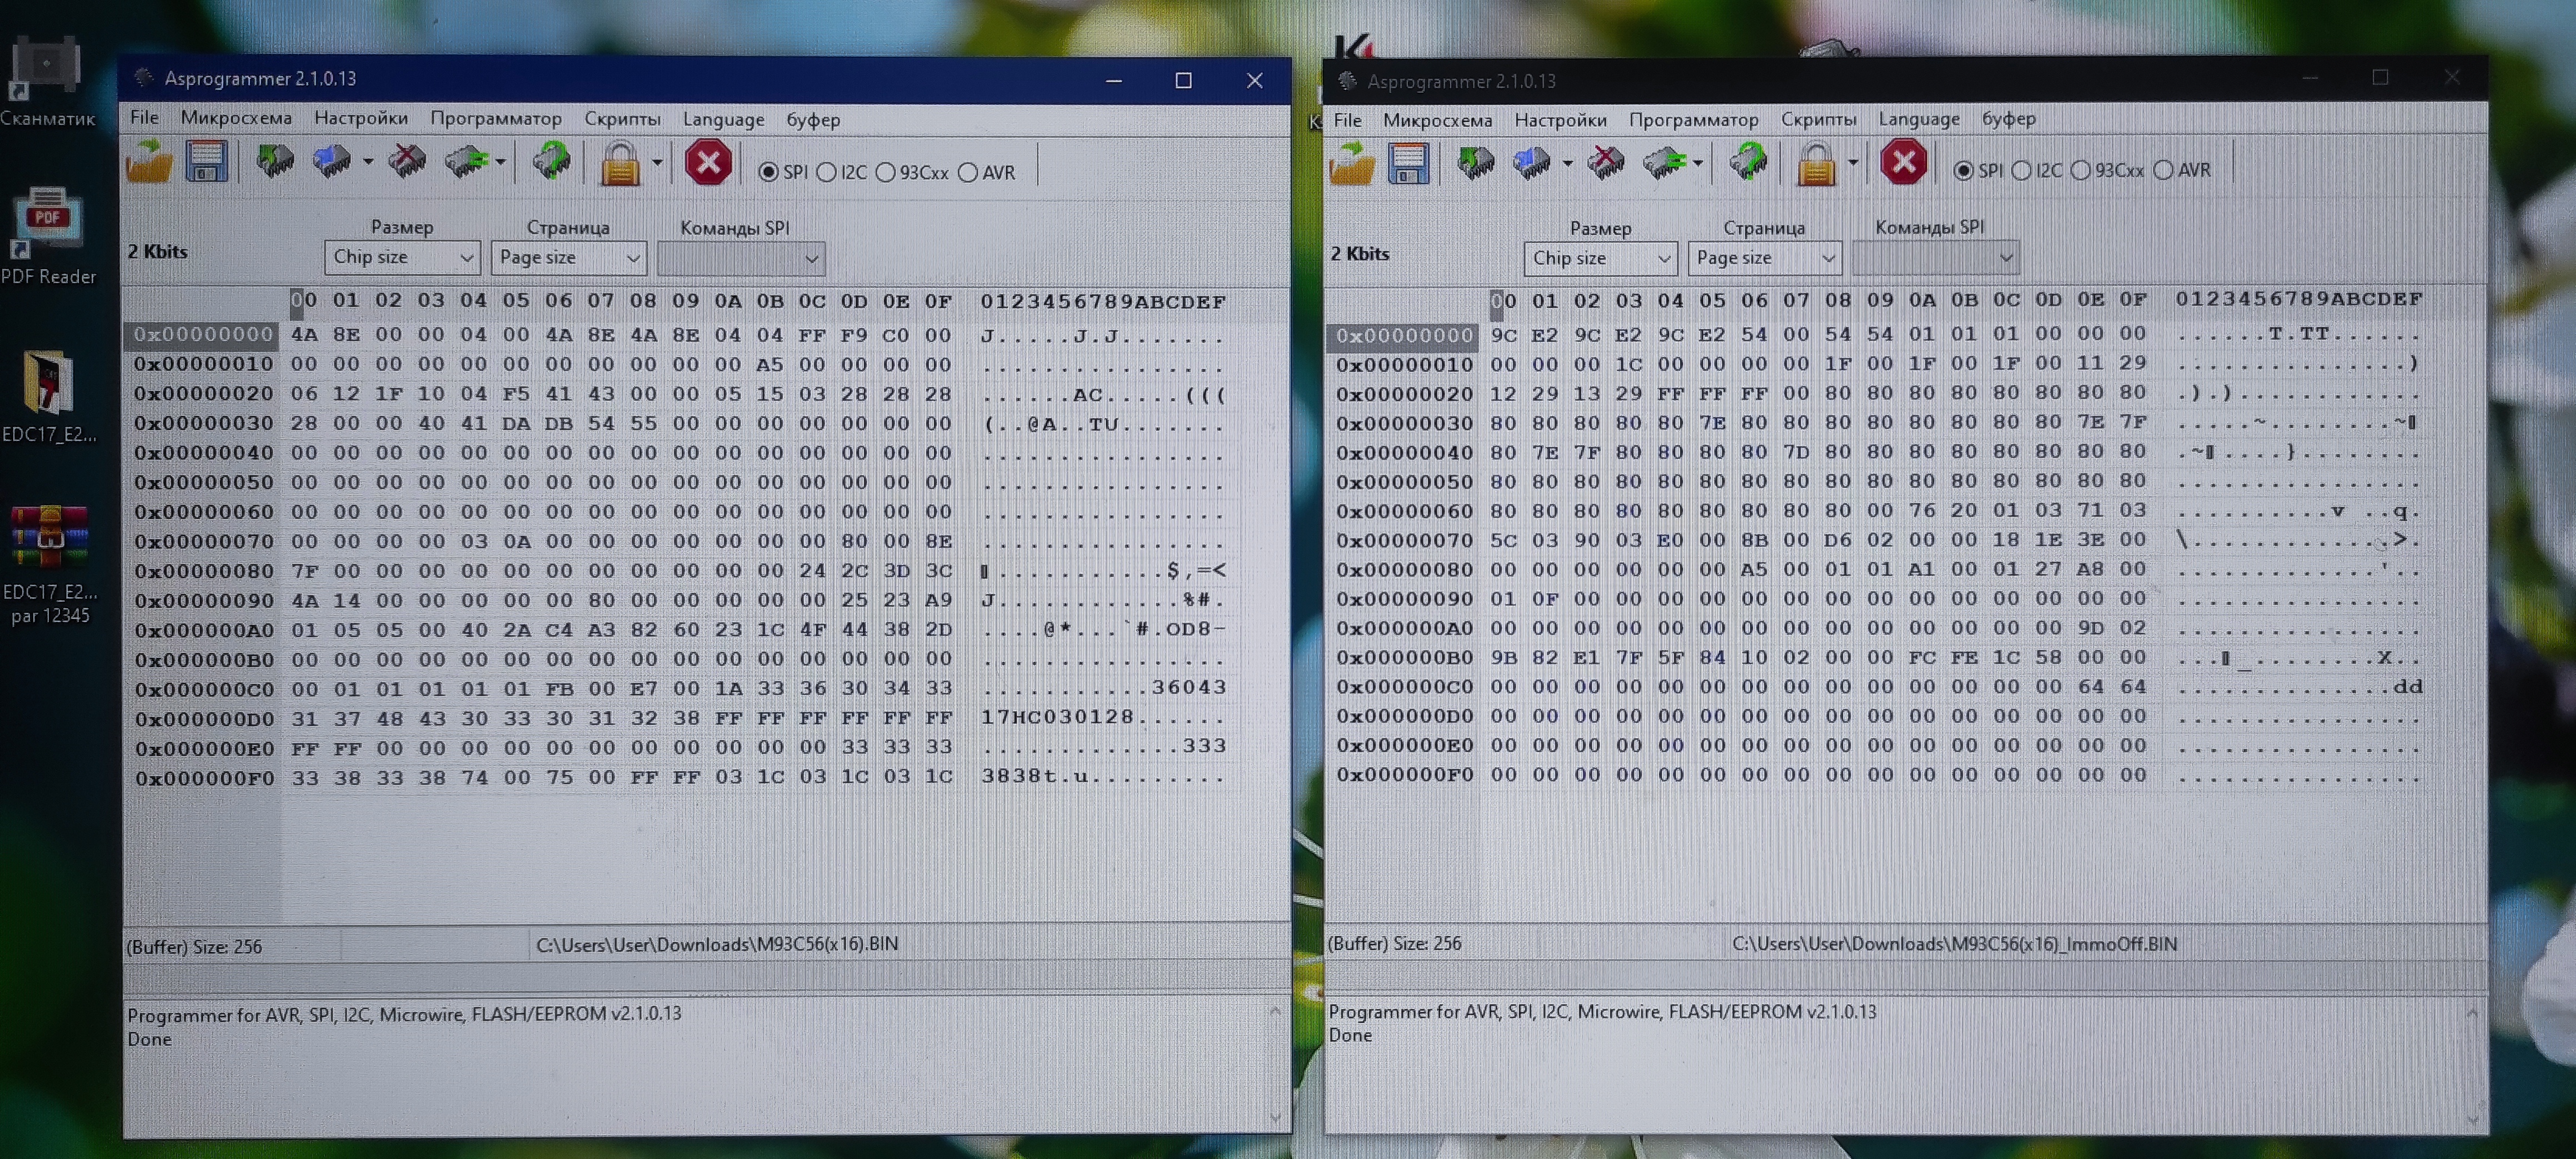This screenshot has width=2576, height=1159.
Task: Click the write chip icon in right window
Action: point(1531,162)
